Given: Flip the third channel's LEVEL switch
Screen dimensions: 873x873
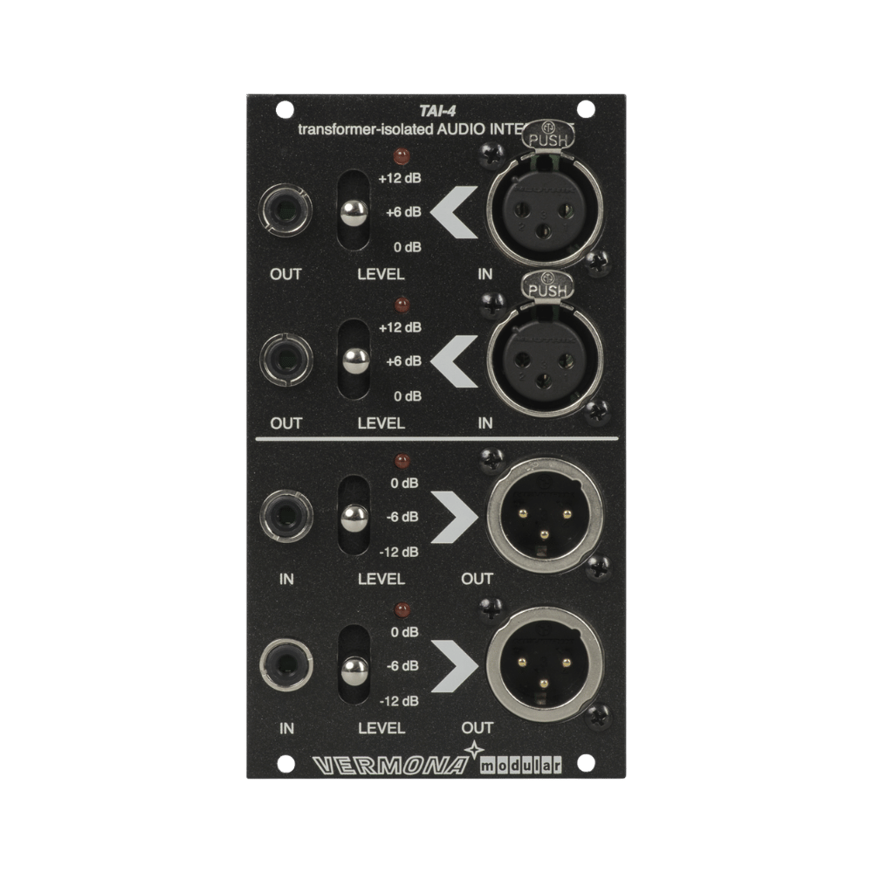Looking at the screenshot, I should click(x=353, y=517).
